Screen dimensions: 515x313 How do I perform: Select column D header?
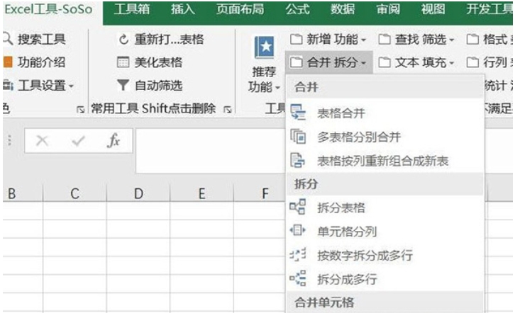coord(138,193)
